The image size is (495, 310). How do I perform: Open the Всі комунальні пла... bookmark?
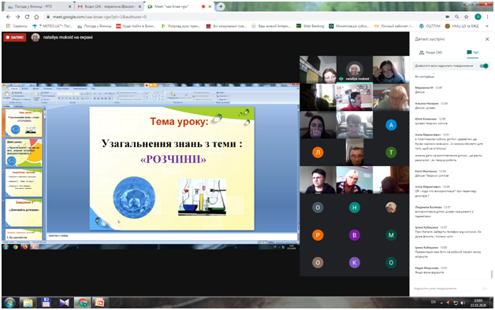pyautogui.click(x=226, y=26)
